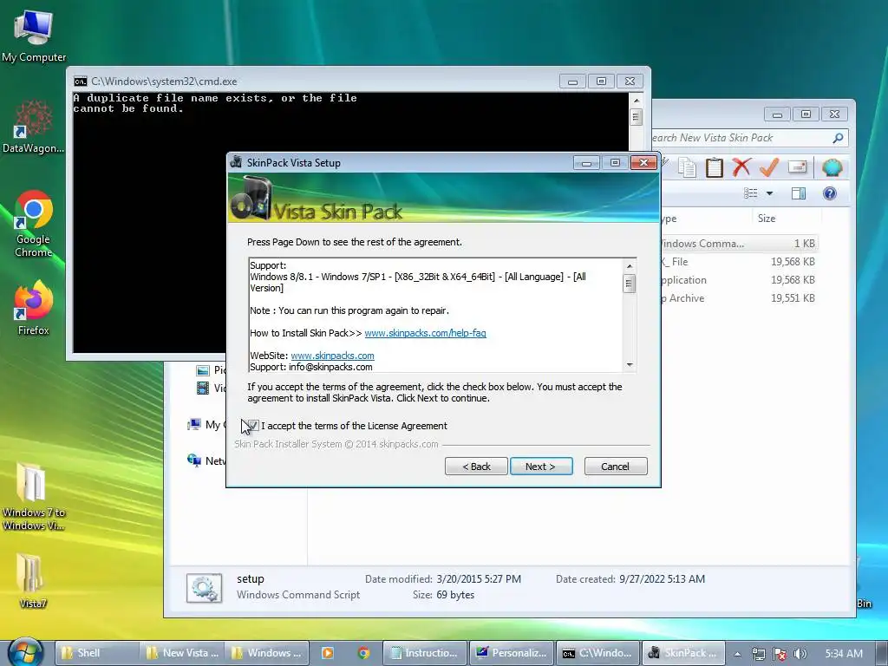Select the X_ File 19,568 KB row
This screenshot has height=666, width=888.
738,262
